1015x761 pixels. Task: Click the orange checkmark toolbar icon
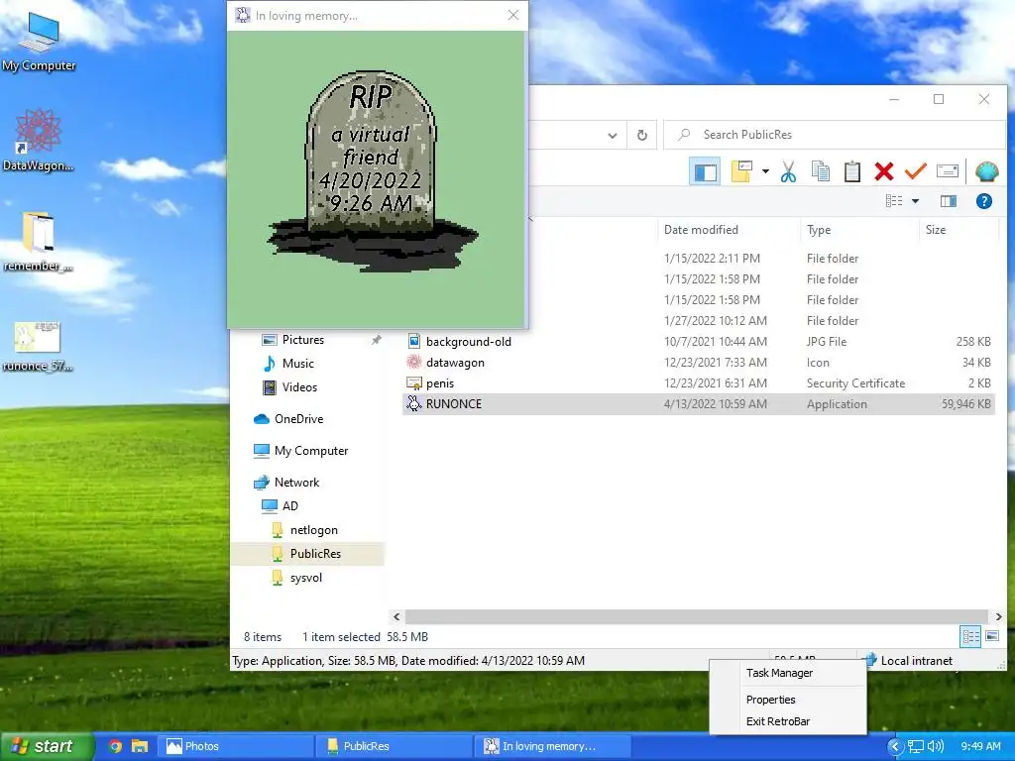point(915,172)
